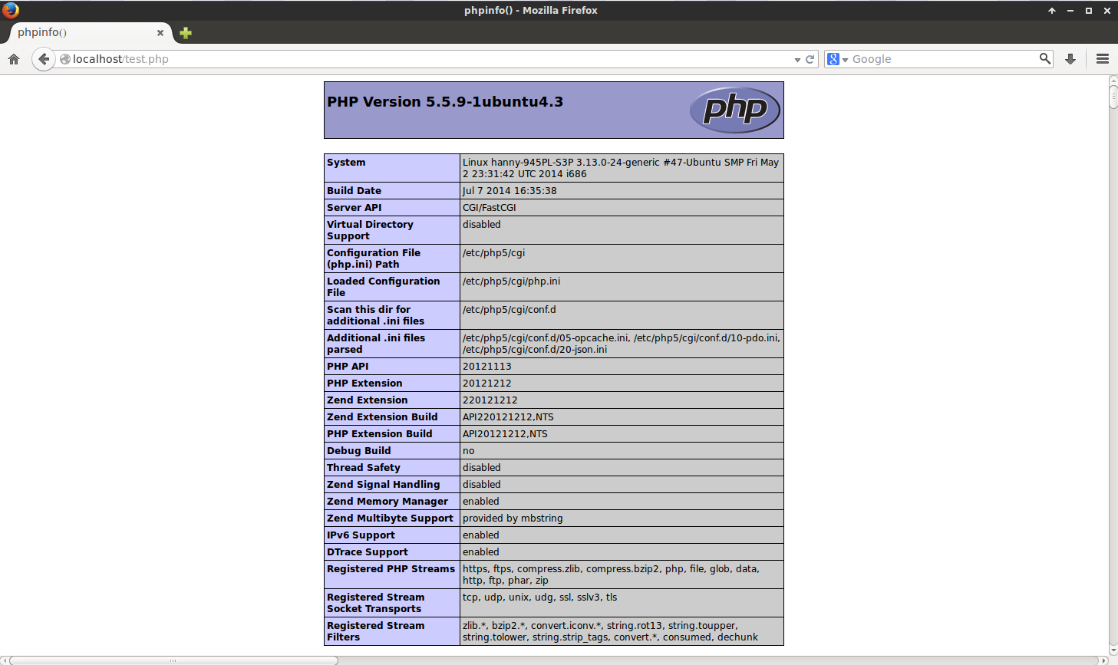Click the 'Build Date' row label

[x=354, y=191]
